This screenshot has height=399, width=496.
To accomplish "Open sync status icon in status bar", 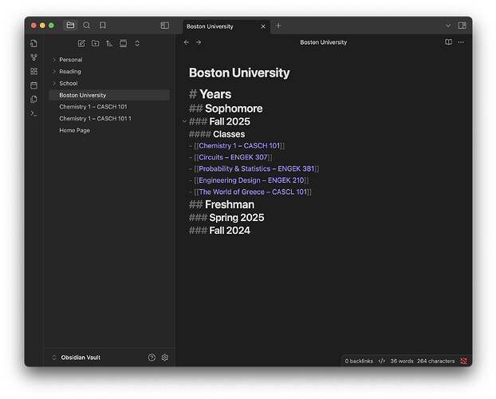I will [464, 361].
